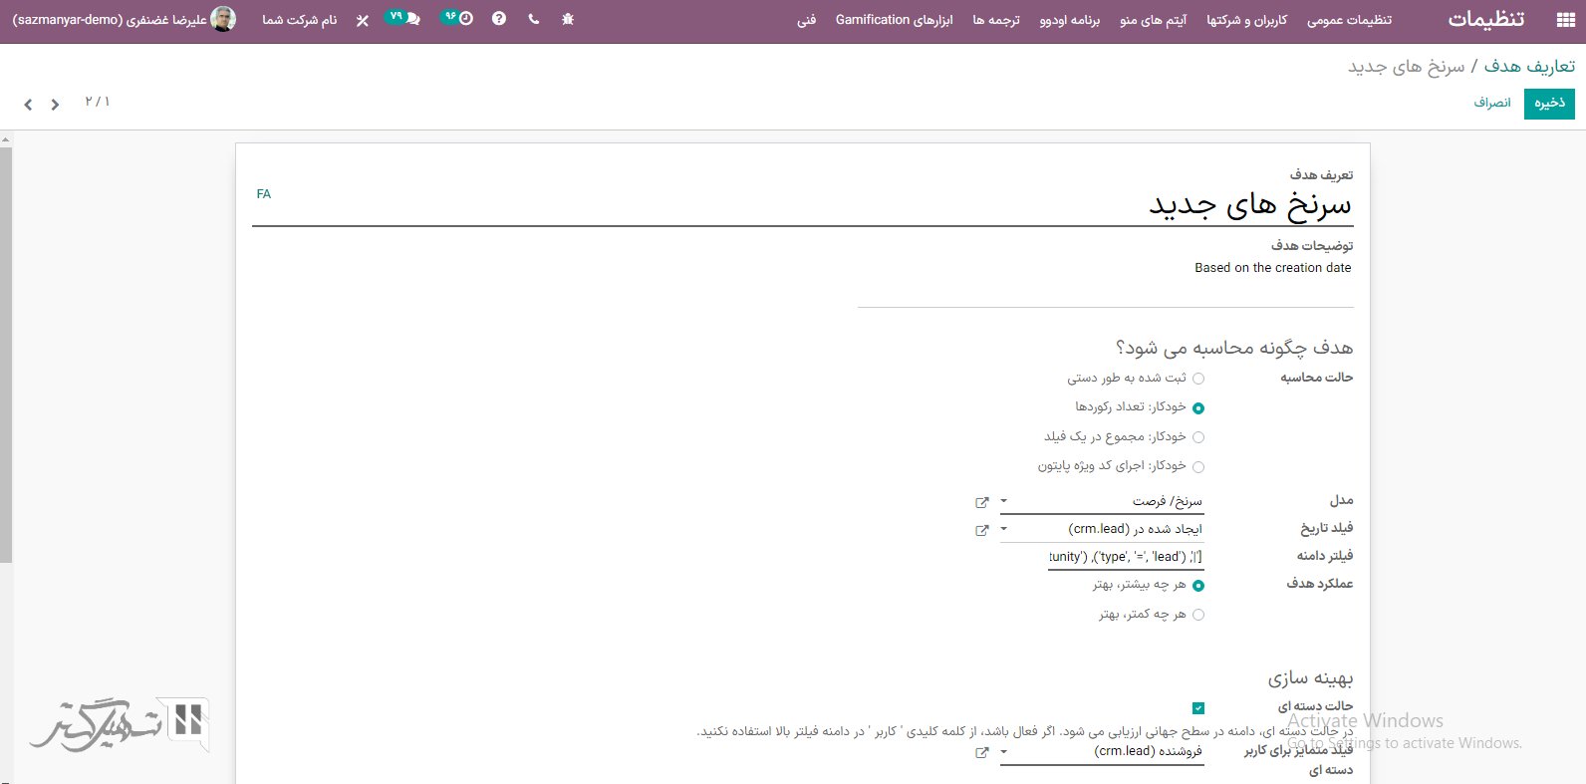Open the نام شرکت شما company switcher
This screenshot has width=1586, height=784.
coord(300,20)
